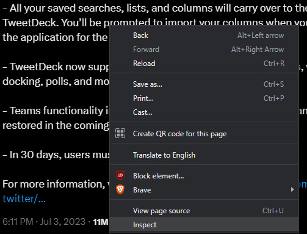Click the Ctrl+R shortcut label
The image size is (307, 234).
tap(274, 64)
